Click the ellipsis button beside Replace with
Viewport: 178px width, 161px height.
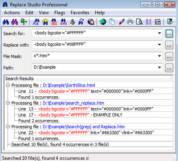(x=169, y=45)
